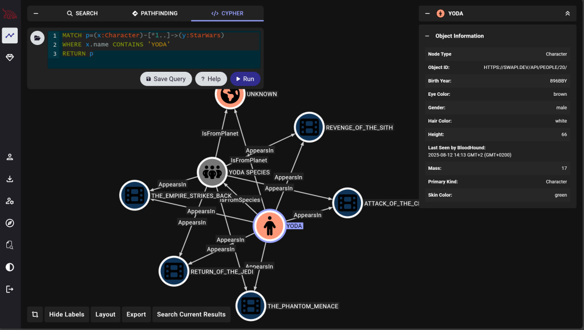Select the REVENGE_OF_THE_SITH film node
The width and height of the screenshot is (584, 330).
(309, 127)
